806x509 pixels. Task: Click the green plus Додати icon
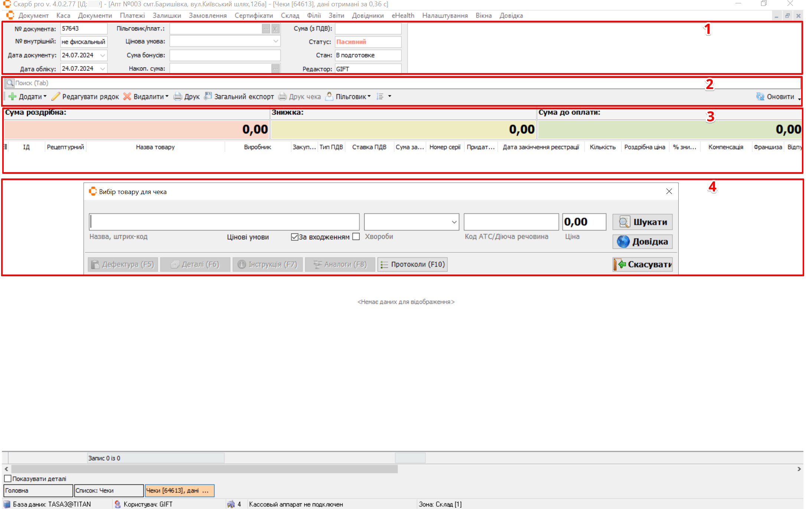(12, 96)
